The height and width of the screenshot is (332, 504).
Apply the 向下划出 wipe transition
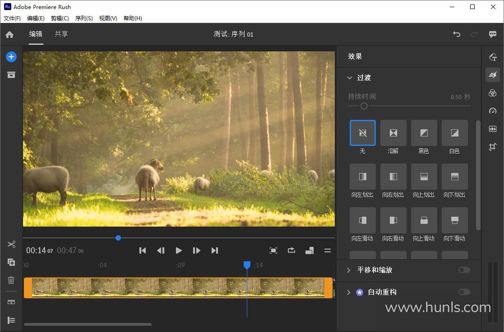454,177
